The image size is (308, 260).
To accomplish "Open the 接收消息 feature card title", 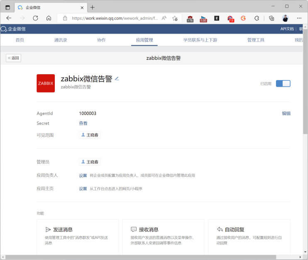I will point(149,229).
